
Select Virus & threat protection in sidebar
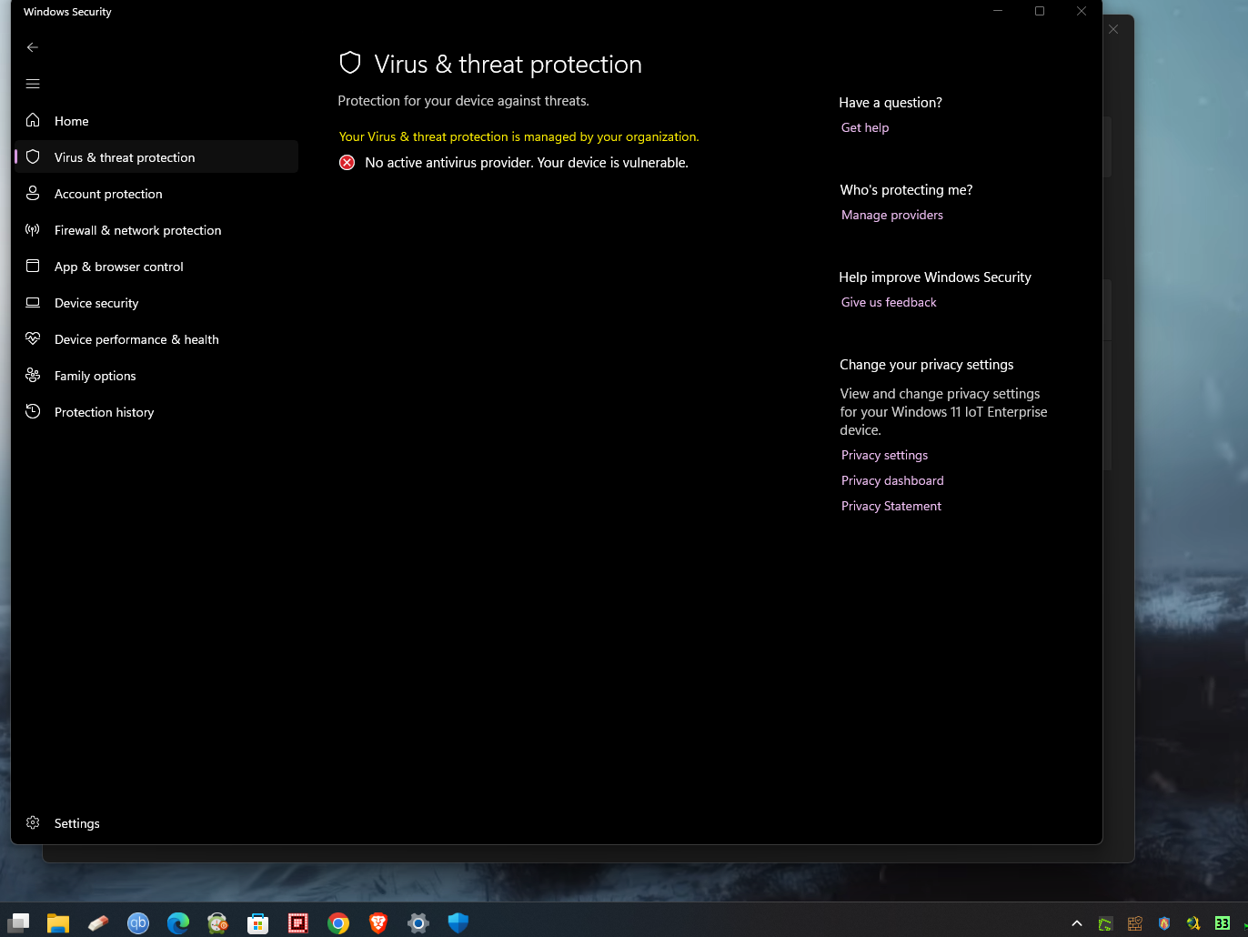156,157
